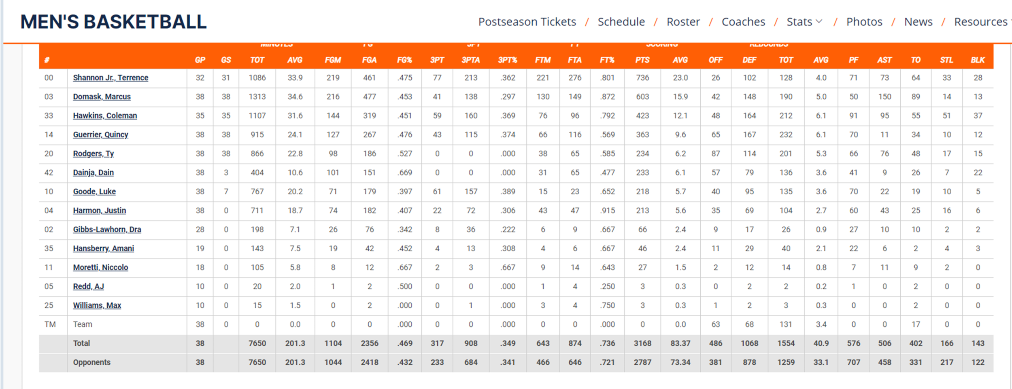Open the Roster page

point(683,22)
